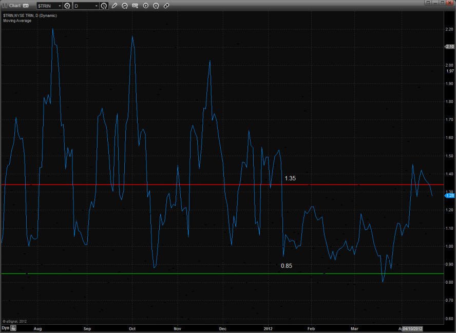Open the symbol settings gear icon
456x333 pixels.
point(67,6)
